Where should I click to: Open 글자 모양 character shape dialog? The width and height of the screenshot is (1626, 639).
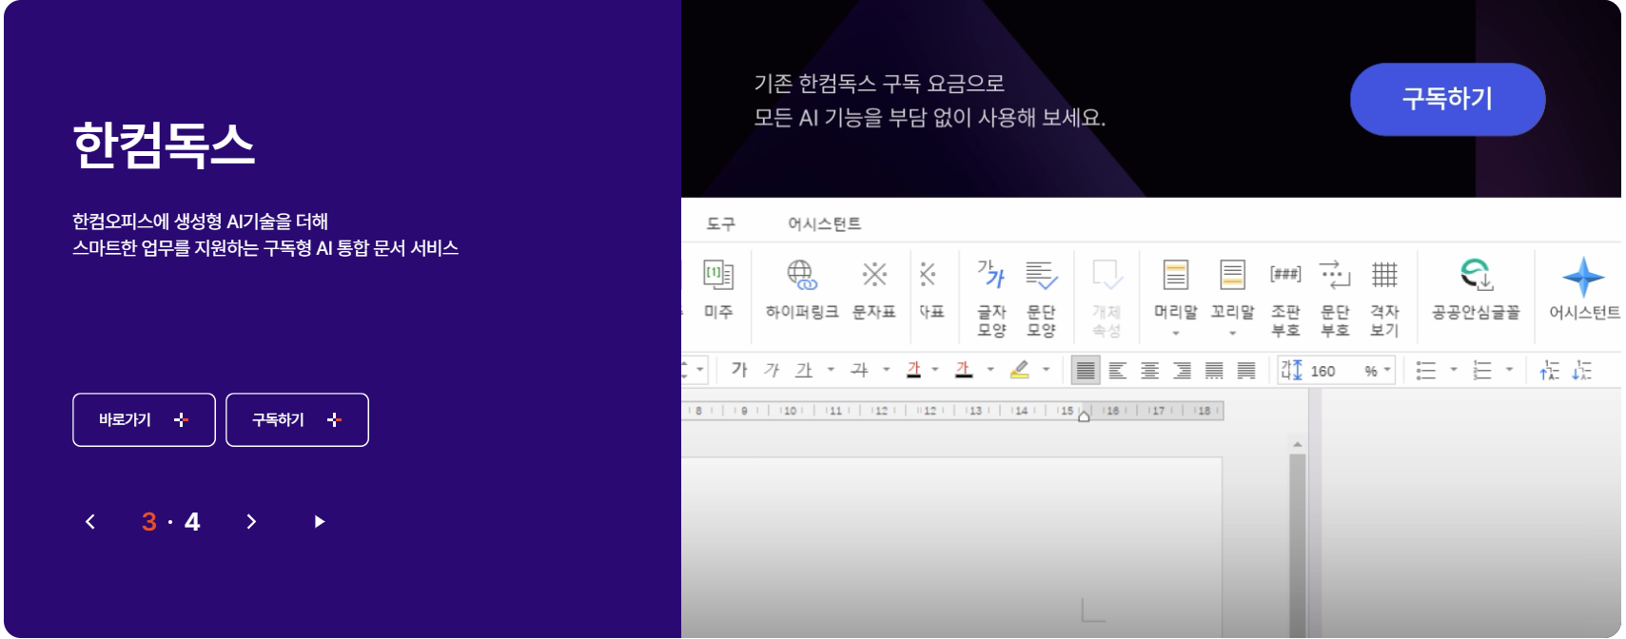tap(991, 298)
